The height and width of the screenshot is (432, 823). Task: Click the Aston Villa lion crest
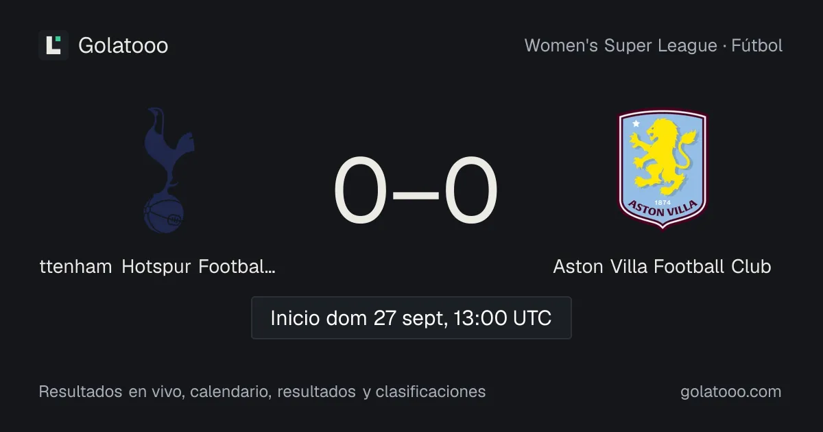coord(662,170)
